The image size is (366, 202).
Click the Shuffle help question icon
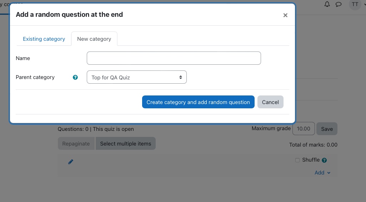pos(324,160)
